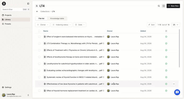
Task: Click file icon of Effects of Treatment with L-Thyroxine
Action: click(45, 50)
